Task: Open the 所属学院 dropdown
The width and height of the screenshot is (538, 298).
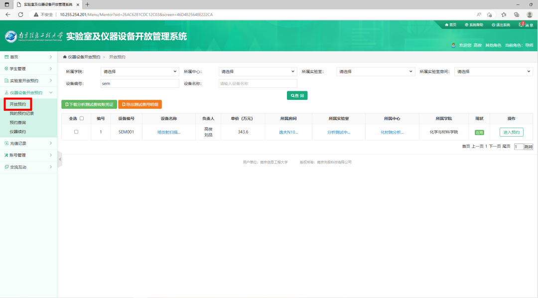Action: pos(139,72)
